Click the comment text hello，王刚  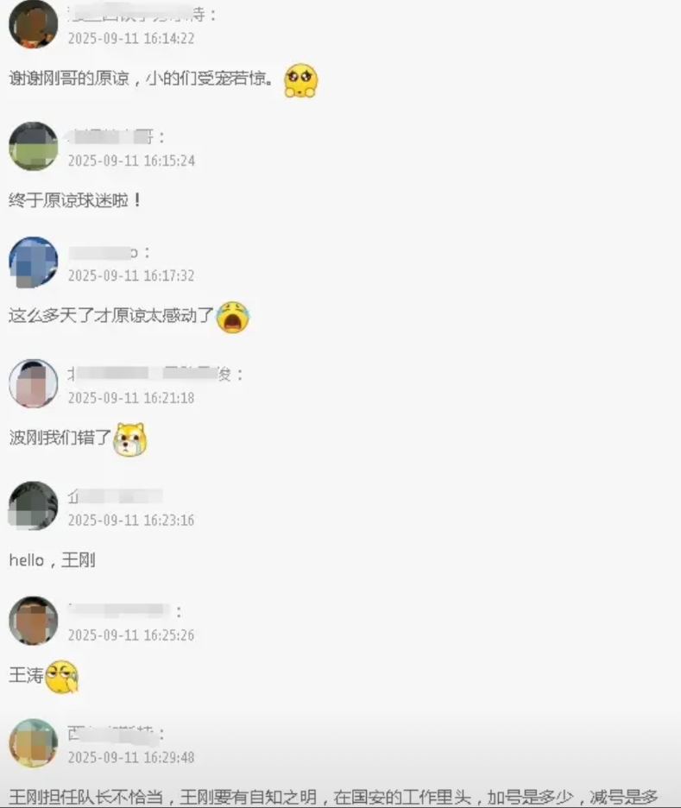[52, 560]
